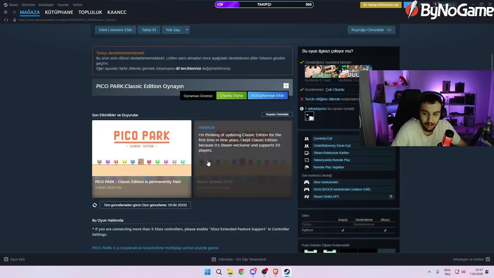Open the Arkadaşlar ve Sohbet icon

[x=488, y=259]
